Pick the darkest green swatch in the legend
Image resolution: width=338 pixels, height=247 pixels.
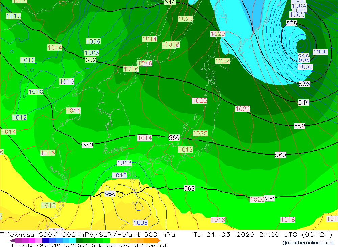[x=79, y=240]
